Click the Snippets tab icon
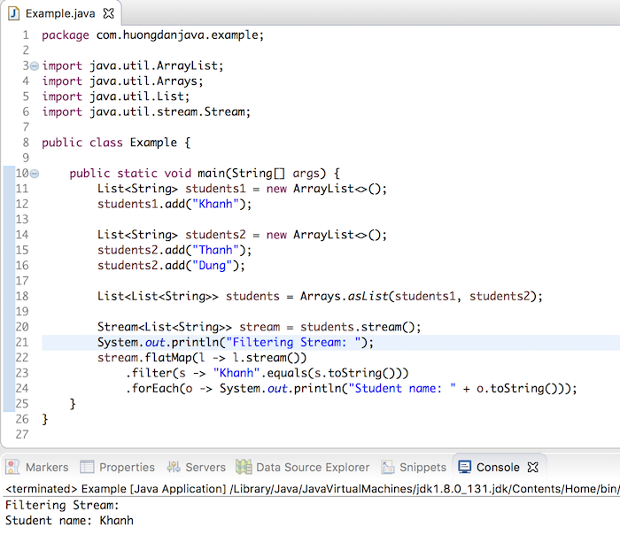The height and width of the screenshot is (543, 620). (388, 467)
